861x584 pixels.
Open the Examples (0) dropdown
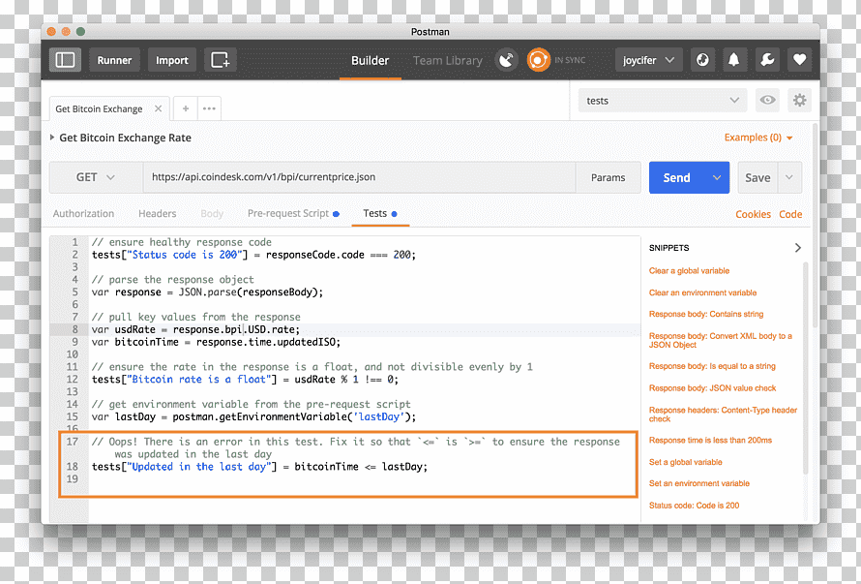pos(758,138)
